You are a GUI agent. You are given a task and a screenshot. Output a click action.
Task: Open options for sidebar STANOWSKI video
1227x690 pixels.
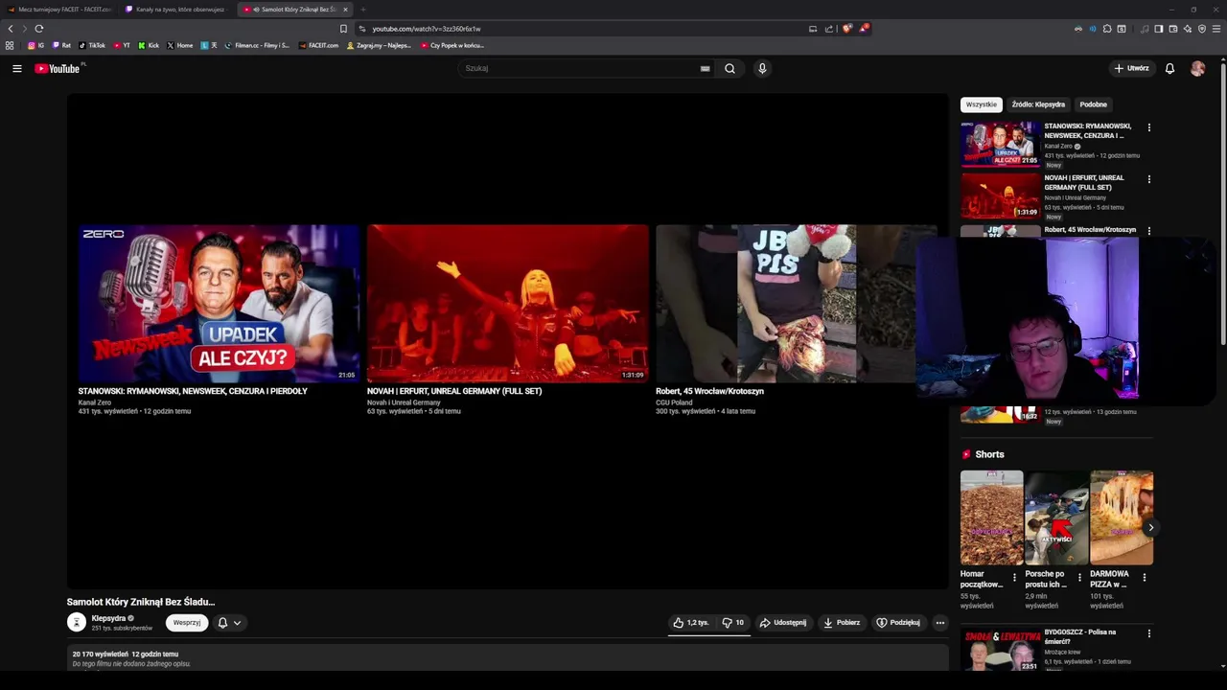pyautogui.click(x=1148, y=127)
